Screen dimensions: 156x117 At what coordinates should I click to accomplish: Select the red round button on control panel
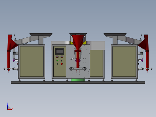click(x=62, y=64)
